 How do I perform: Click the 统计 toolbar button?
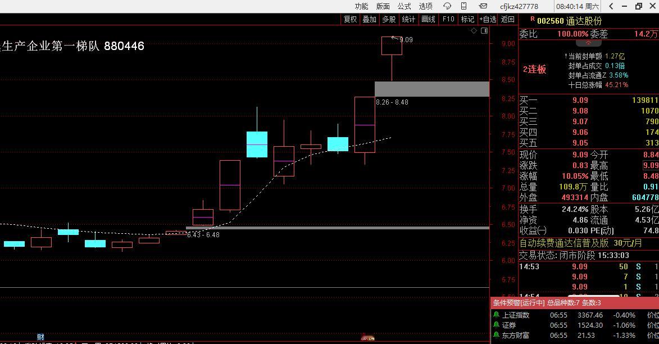408,19
